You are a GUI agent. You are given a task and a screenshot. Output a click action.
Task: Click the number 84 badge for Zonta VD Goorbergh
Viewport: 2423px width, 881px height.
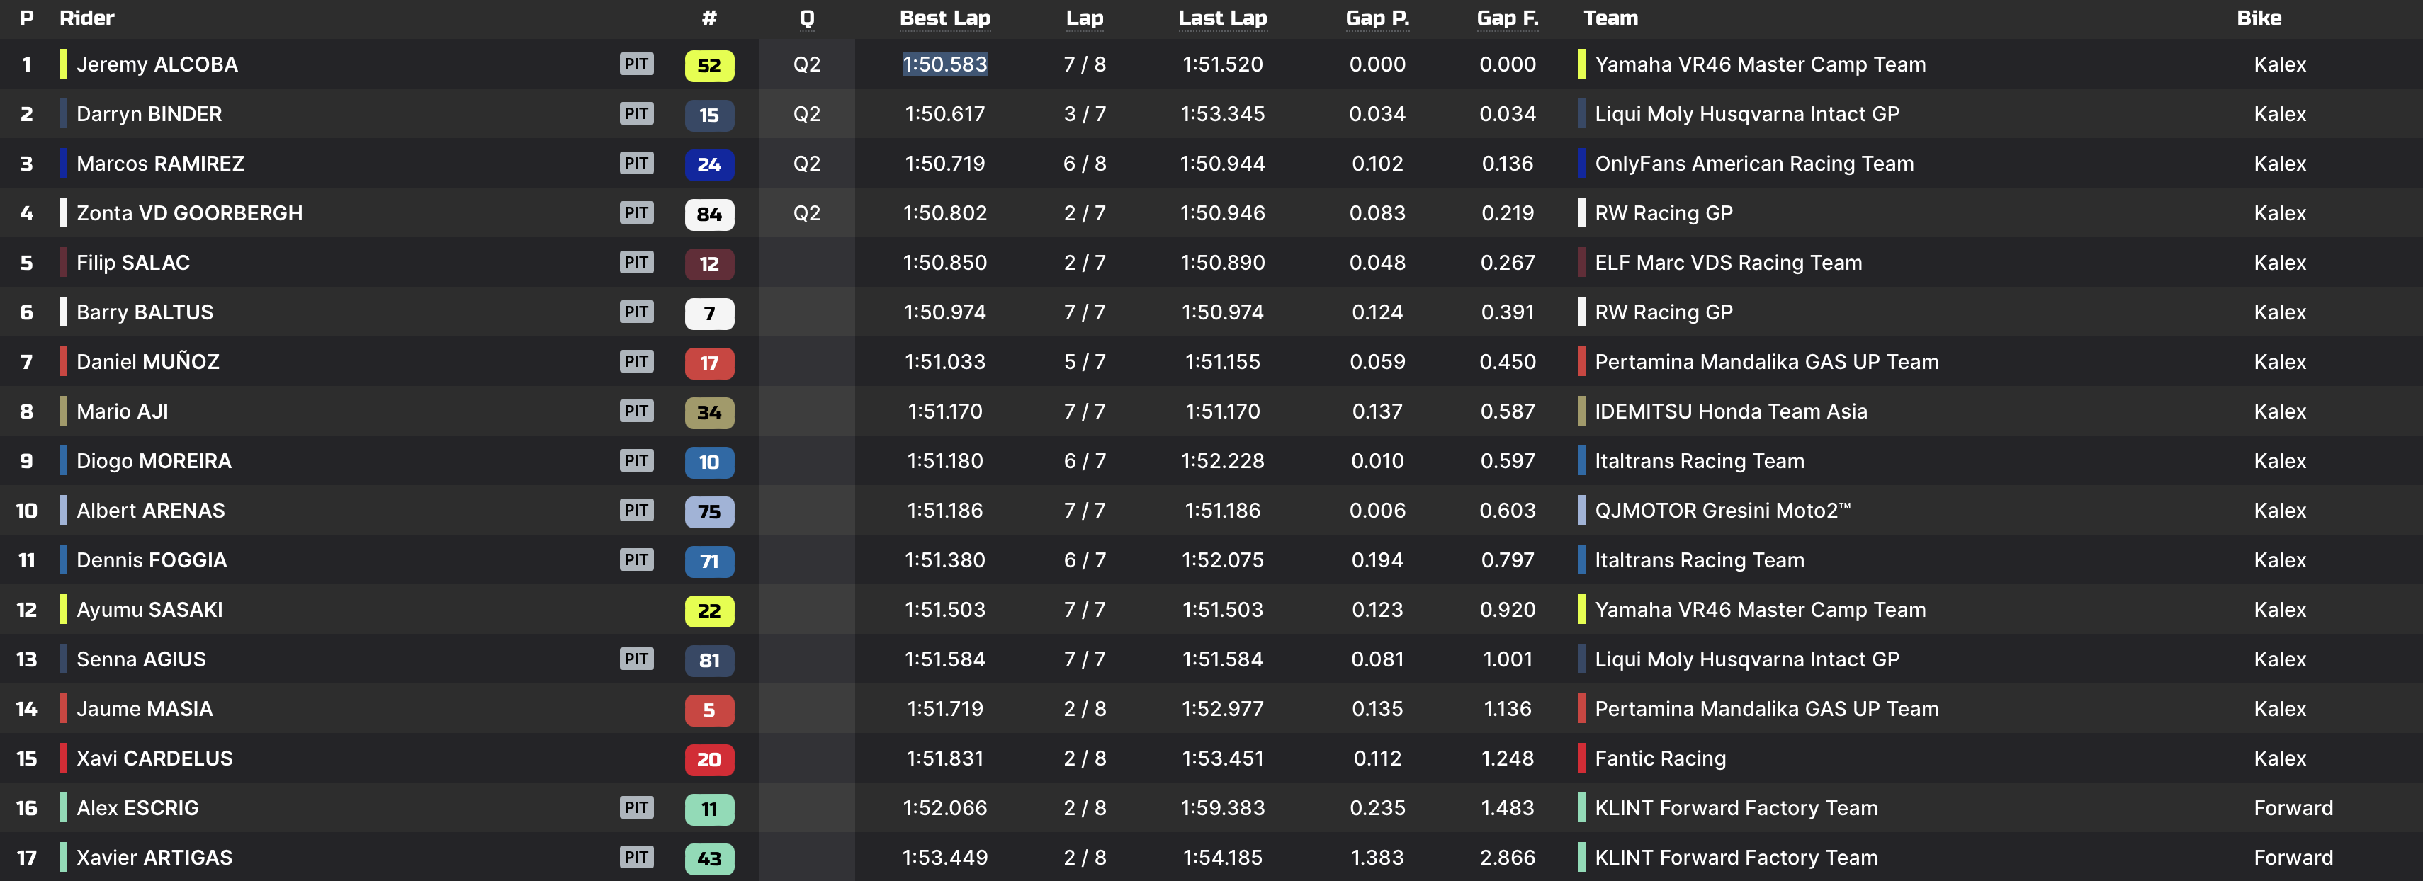[709, 215]
